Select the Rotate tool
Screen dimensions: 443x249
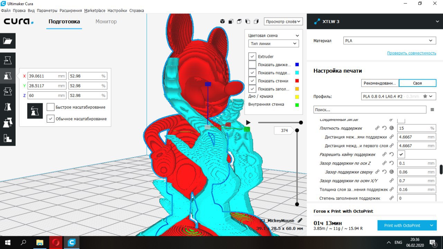(x=8, y=91)
